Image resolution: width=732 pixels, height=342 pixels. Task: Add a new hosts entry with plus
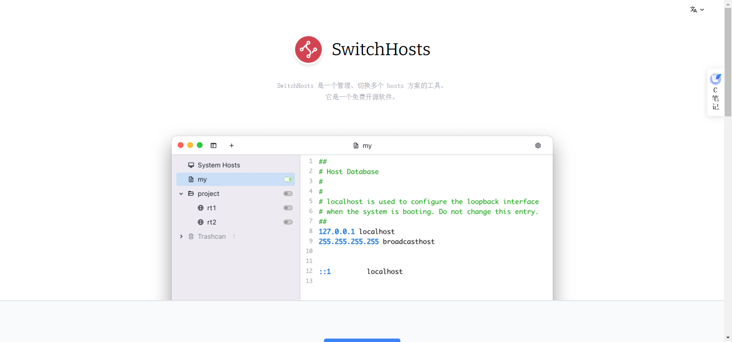(231, 146)
